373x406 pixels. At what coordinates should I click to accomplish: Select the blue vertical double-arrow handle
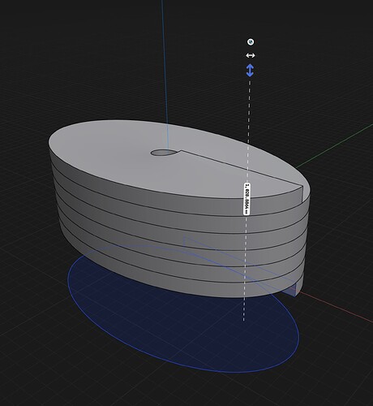pos(250,71)
